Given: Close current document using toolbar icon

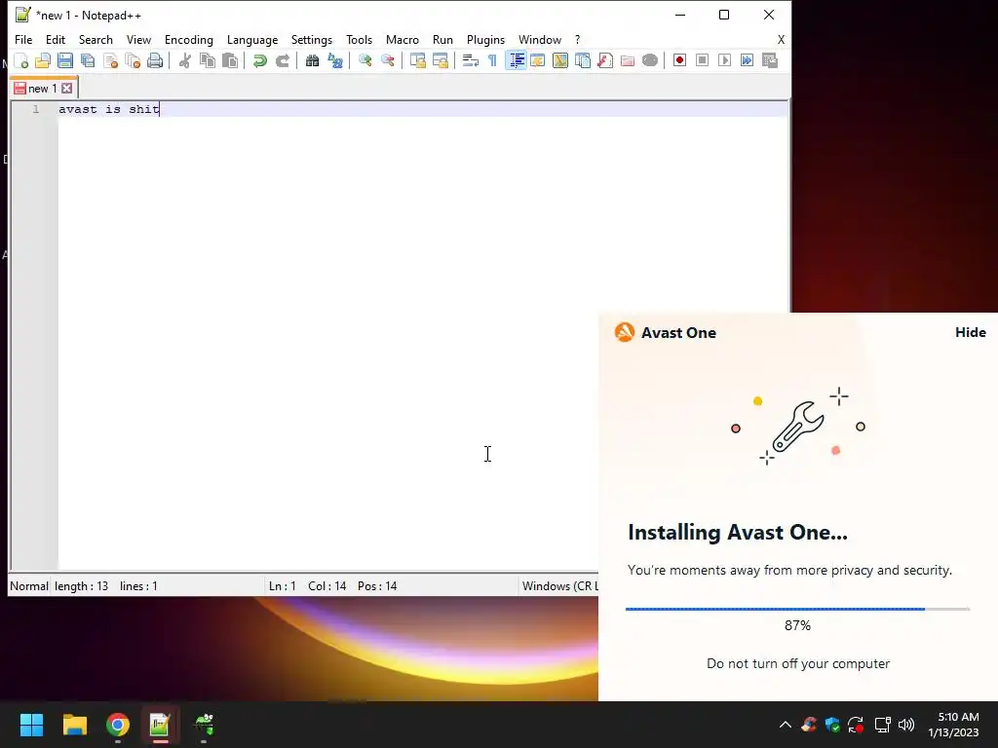Looking at the screenshot, I should (x=110, y=60).
